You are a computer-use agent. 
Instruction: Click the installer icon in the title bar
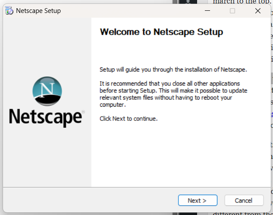[x=9, y=11]
